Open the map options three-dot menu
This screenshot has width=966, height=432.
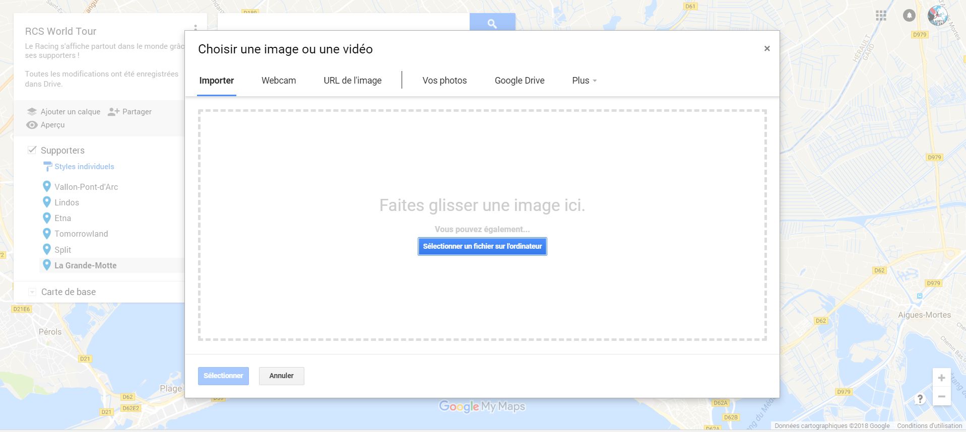(196, 28)
